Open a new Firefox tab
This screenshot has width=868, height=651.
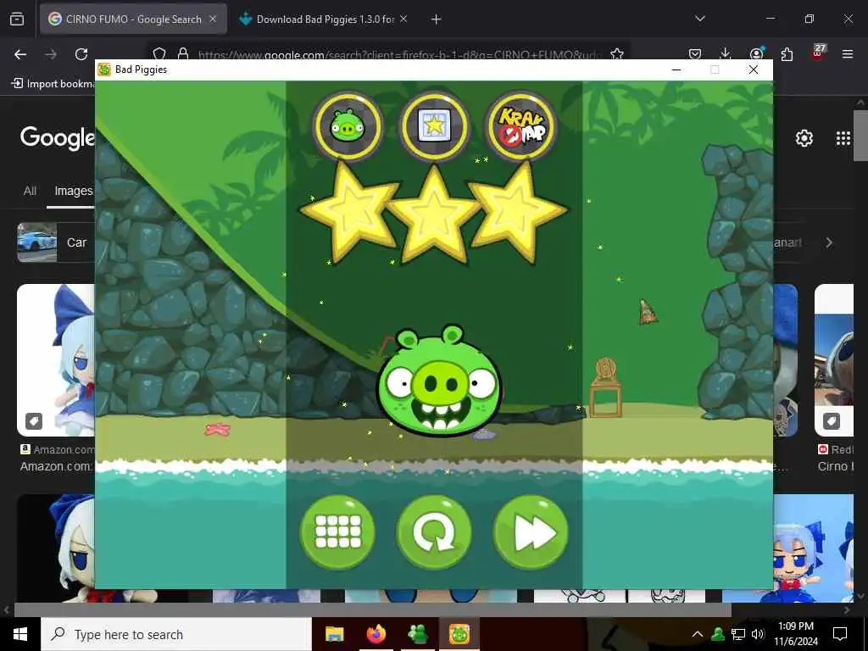point(437,19)
